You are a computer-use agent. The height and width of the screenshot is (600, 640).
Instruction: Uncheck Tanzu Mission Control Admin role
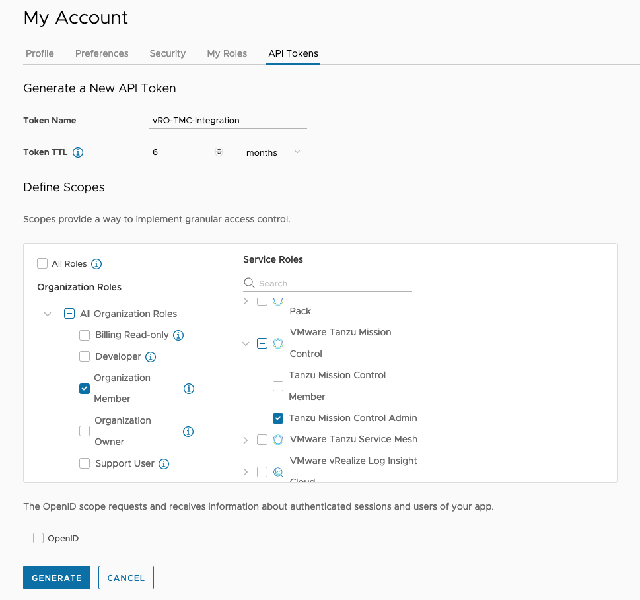278,418
